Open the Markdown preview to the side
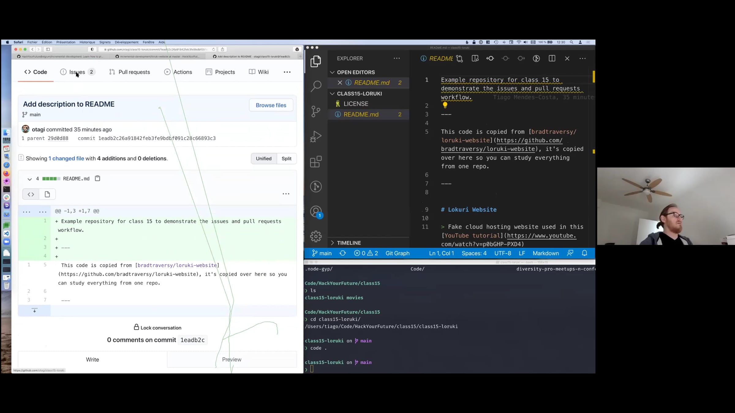Image resolution: width=735 pixels, height=413 pixels. [475, 58]
